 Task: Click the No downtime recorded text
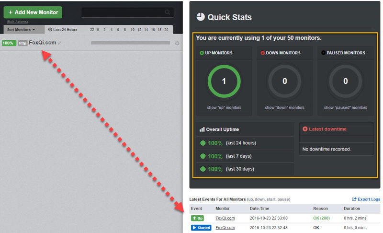point(327,149)
